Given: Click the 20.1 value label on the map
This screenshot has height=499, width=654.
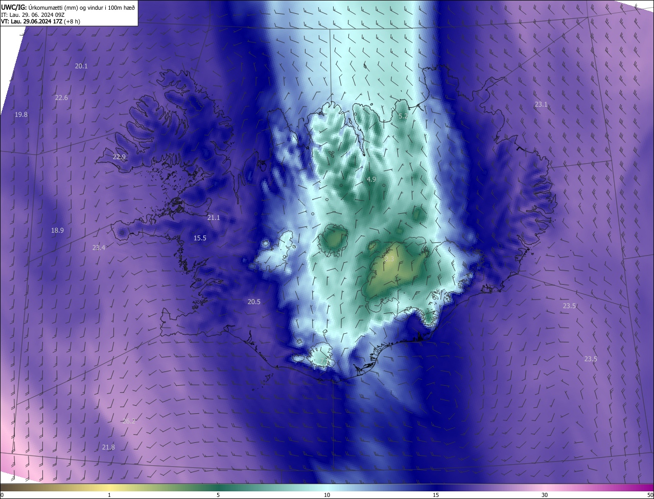Looking at the screenshot, I should [x=81, y=66].
